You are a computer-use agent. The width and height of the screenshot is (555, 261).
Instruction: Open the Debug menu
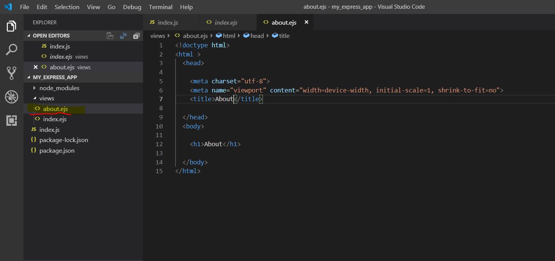[x=132, y=7]
